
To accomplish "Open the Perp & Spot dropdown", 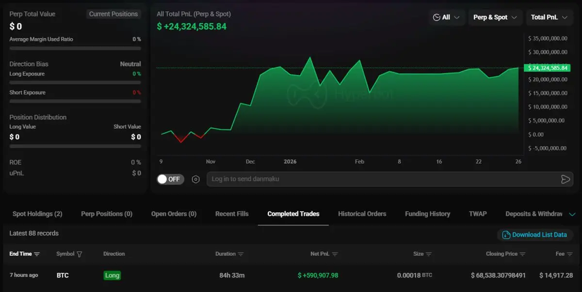I will tap(495, 17).
